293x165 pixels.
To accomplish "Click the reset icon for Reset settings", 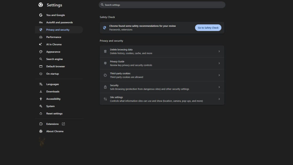I will click(x=41, y=113).
